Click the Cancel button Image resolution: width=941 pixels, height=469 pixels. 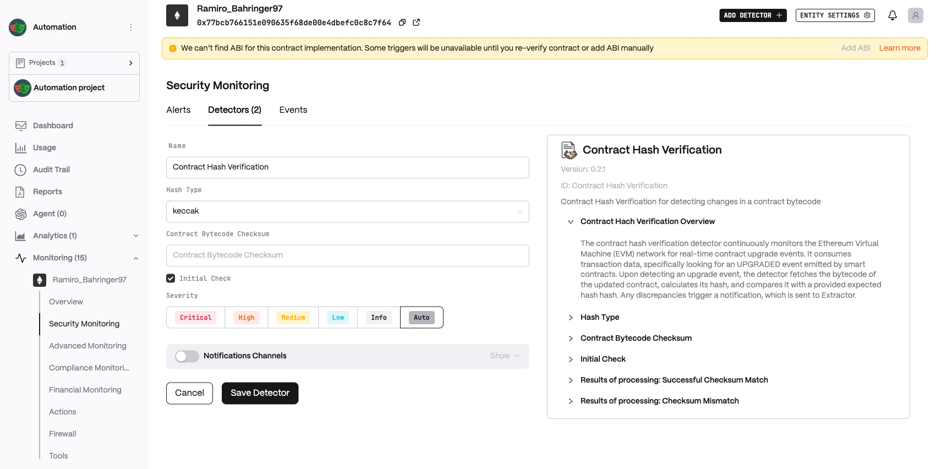(x=189, y=393)
